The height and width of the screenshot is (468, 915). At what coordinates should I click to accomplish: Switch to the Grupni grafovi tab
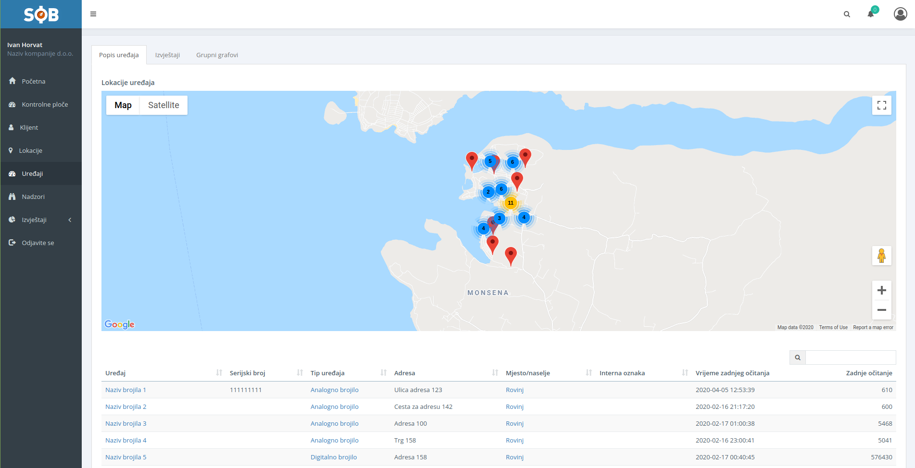pyautogui.click(x=217, y=55)
